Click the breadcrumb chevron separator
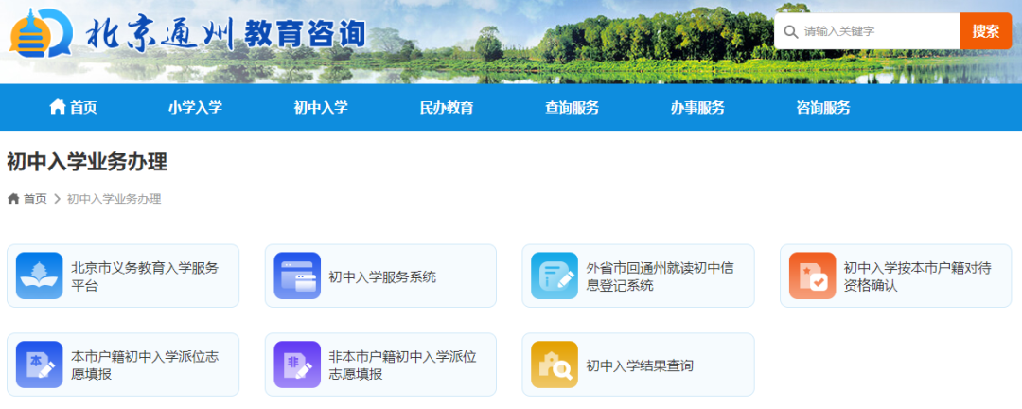 click(x=57, y=199)
